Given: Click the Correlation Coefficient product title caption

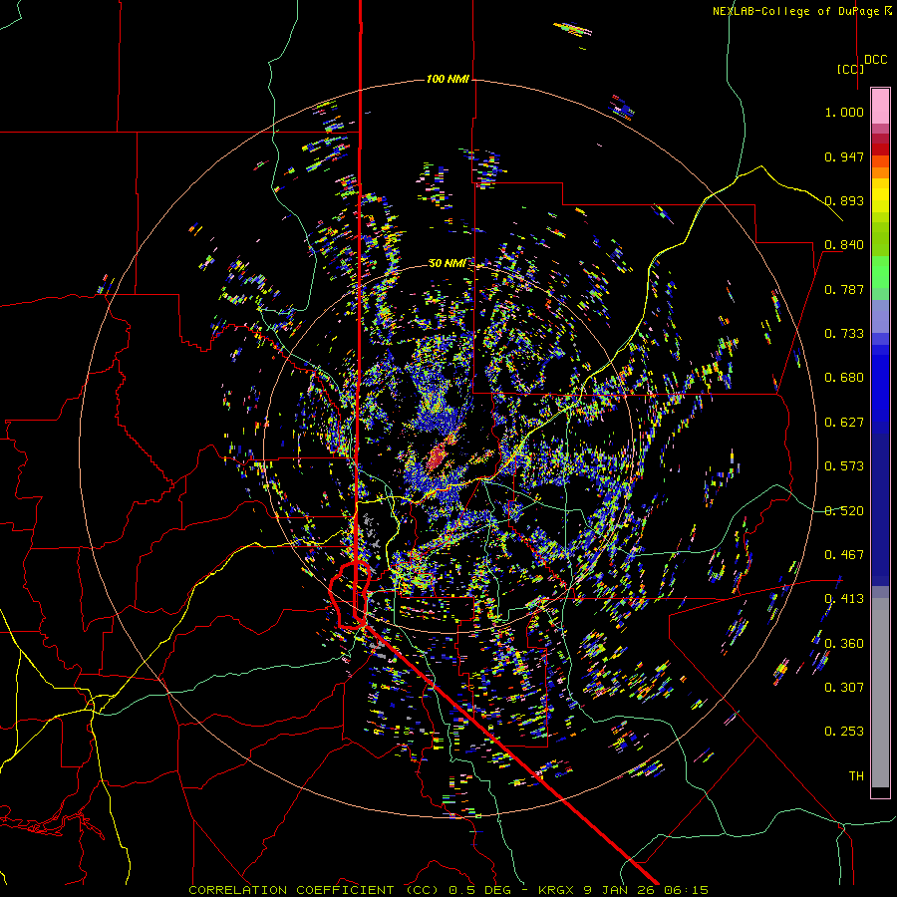Looking at the screenshot, I should click(x=448, y=890).
